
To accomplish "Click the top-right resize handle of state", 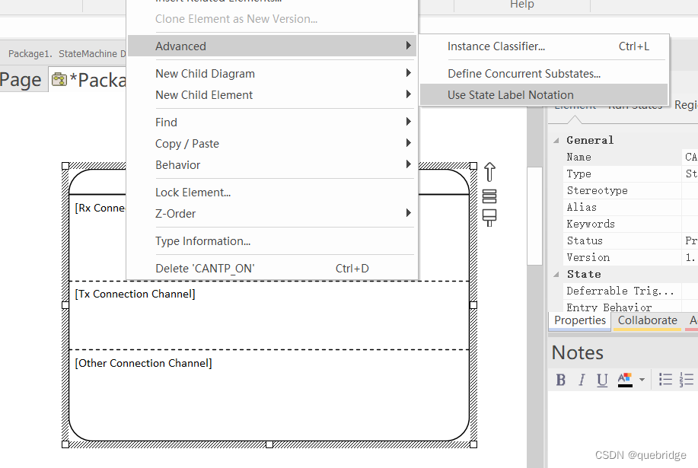I will [473, 166].
